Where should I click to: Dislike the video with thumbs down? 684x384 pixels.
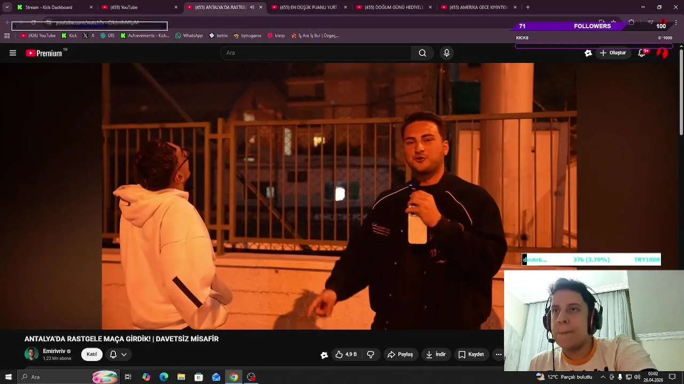370,355
